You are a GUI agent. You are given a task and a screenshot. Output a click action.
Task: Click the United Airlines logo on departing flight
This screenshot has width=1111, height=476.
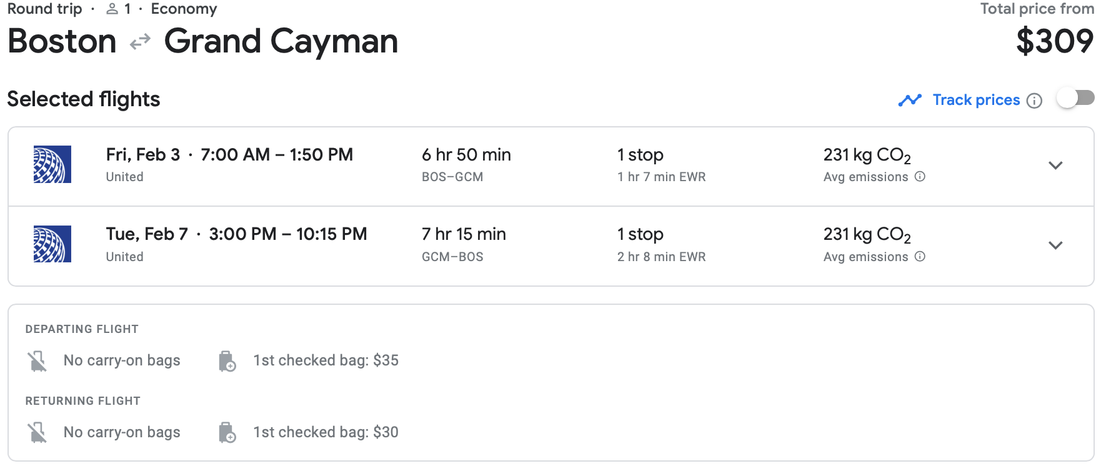tap(52, 165)
